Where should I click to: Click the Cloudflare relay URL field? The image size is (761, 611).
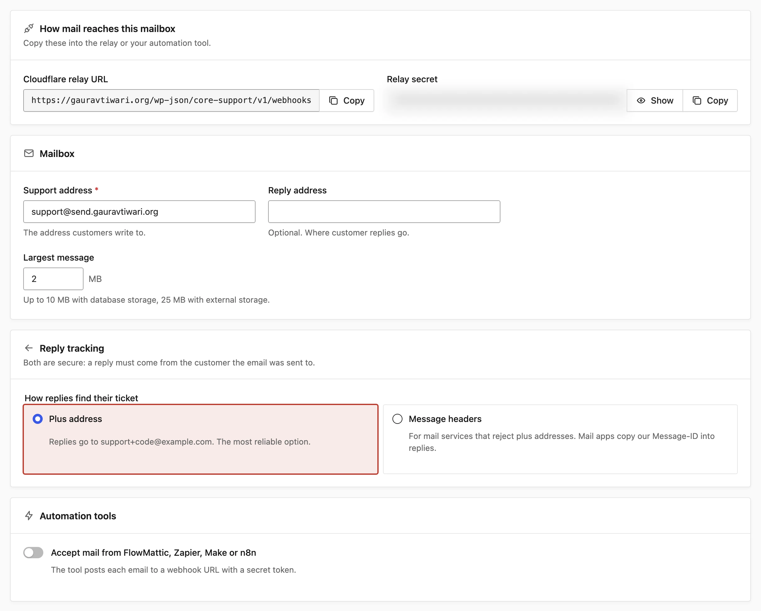[171, 100]
